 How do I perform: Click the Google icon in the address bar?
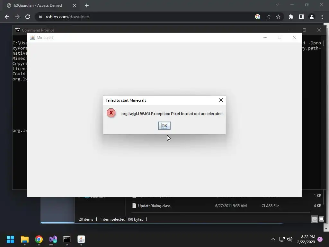[x=258, y=17]
